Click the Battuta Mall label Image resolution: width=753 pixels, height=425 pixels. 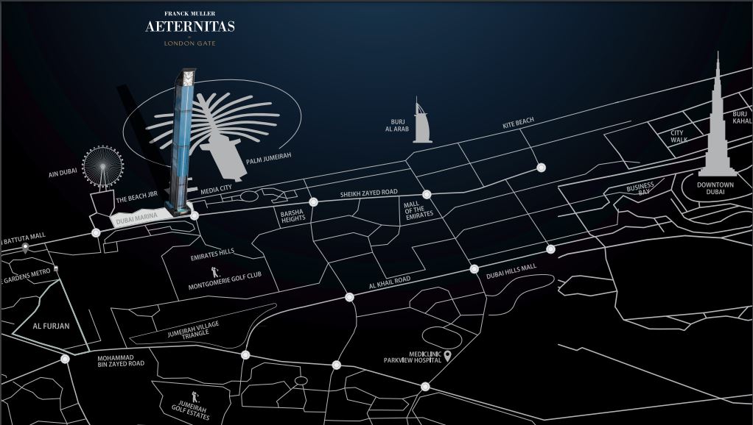click(x=24, y=239)
